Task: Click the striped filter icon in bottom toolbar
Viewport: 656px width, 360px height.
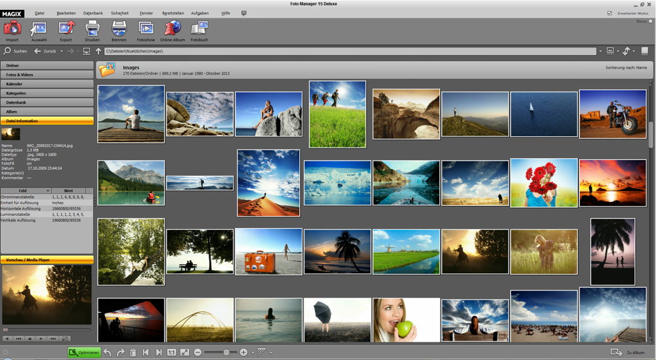Action: pyautogui.click(x=262, y=353)
